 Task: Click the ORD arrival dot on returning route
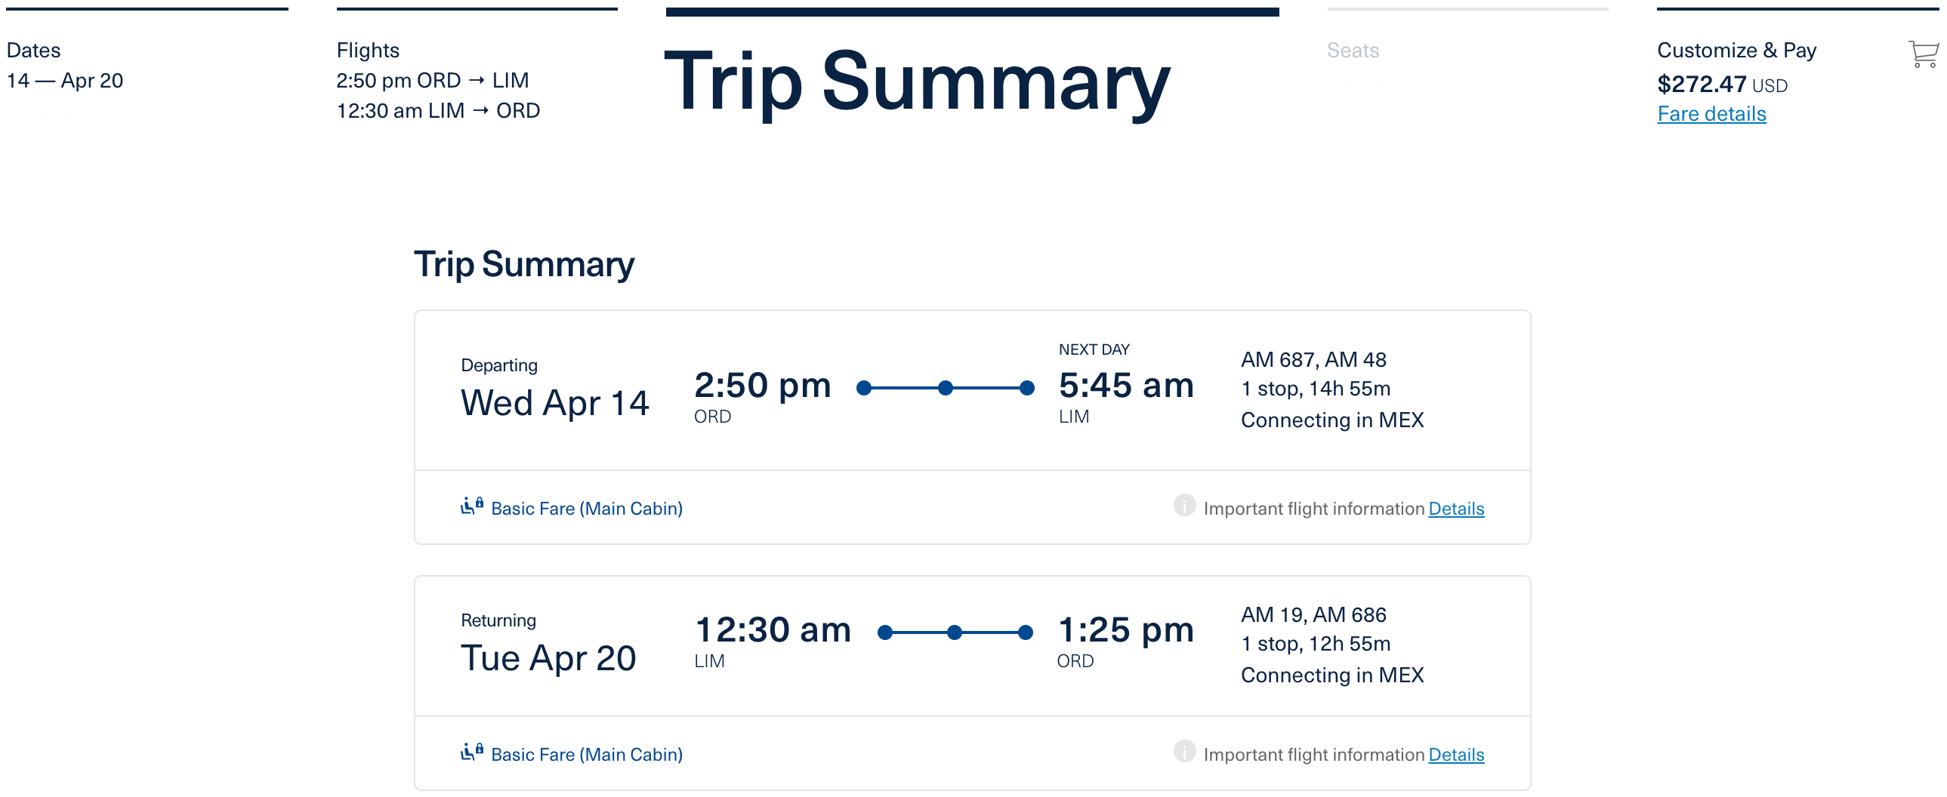pos(1026,632)
